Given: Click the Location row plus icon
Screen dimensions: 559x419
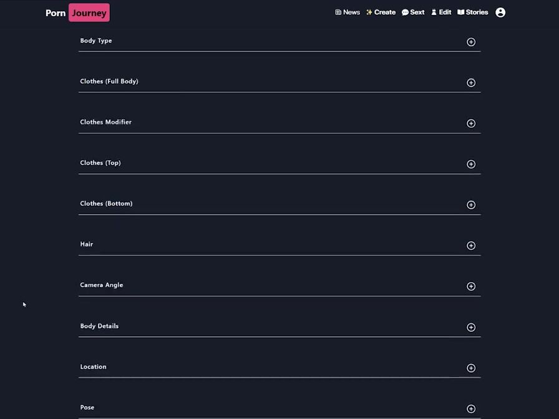Looking at the screenshot, I should [471, 368].
